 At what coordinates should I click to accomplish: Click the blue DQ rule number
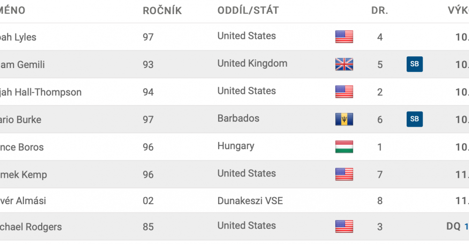point(466,226)
